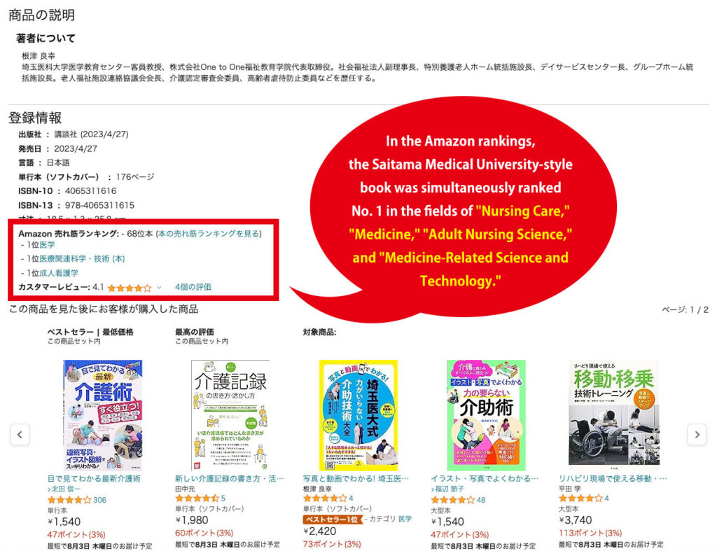This screenshot has height=551, width=717.
Task: Select the 医学 category ranking link
Action: click(x=47, y=245)
